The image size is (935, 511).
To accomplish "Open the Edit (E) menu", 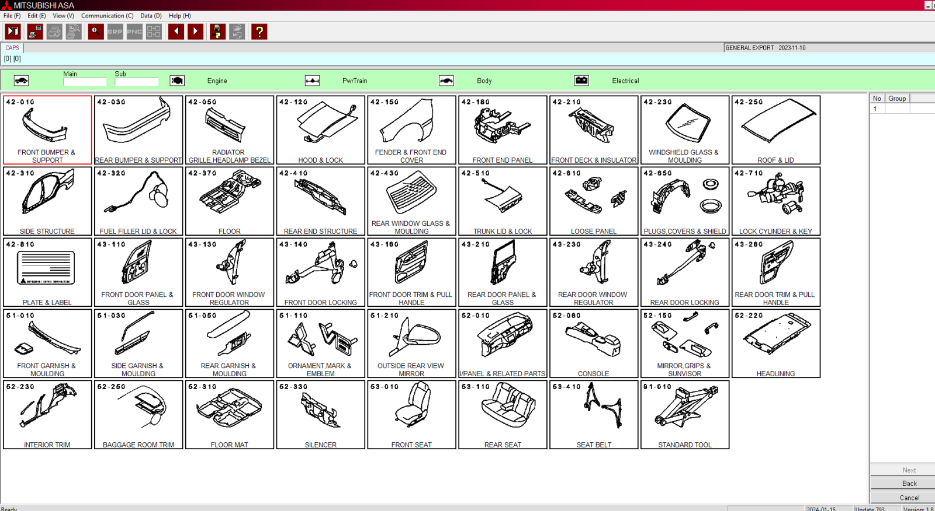I will tap(37, 16).
